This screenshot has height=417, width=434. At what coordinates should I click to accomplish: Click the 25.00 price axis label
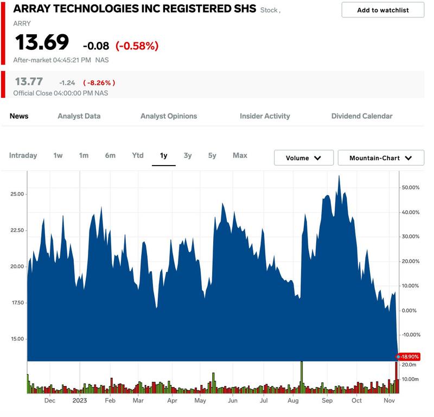pyautogui.click(x=17, y=194)
